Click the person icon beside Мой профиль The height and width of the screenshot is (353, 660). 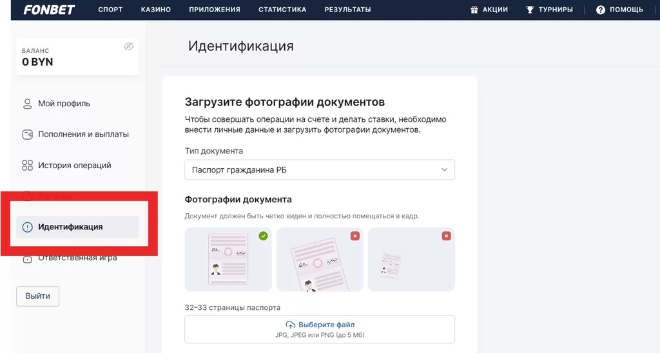click(x=27, y=104)
